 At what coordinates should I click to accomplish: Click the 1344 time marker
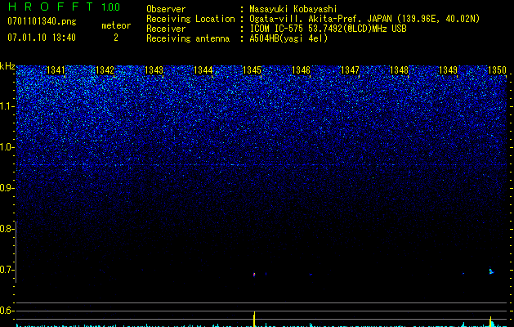[x=203, y=70]
